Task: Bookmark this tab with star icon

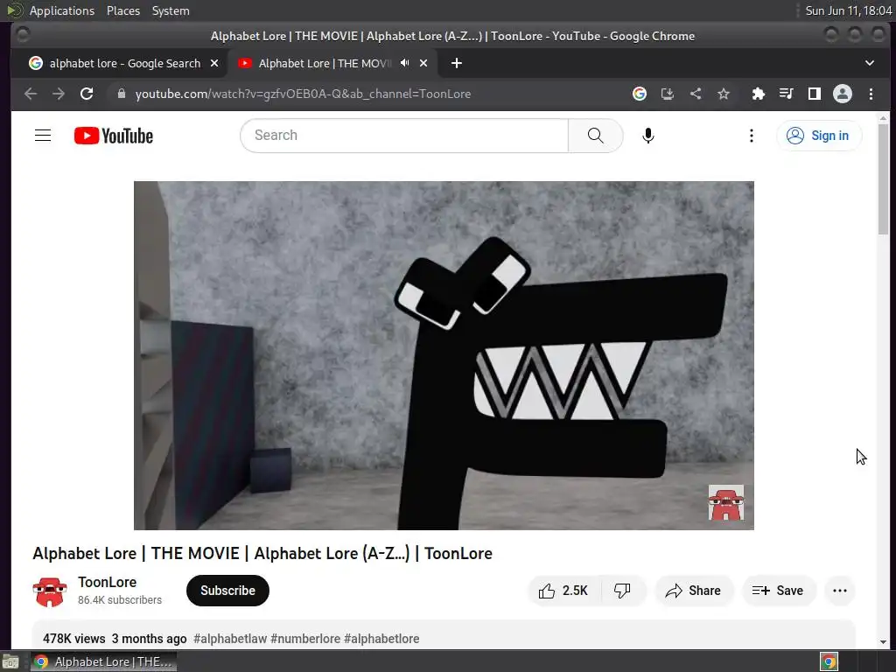Action: (x=724, y=94)
